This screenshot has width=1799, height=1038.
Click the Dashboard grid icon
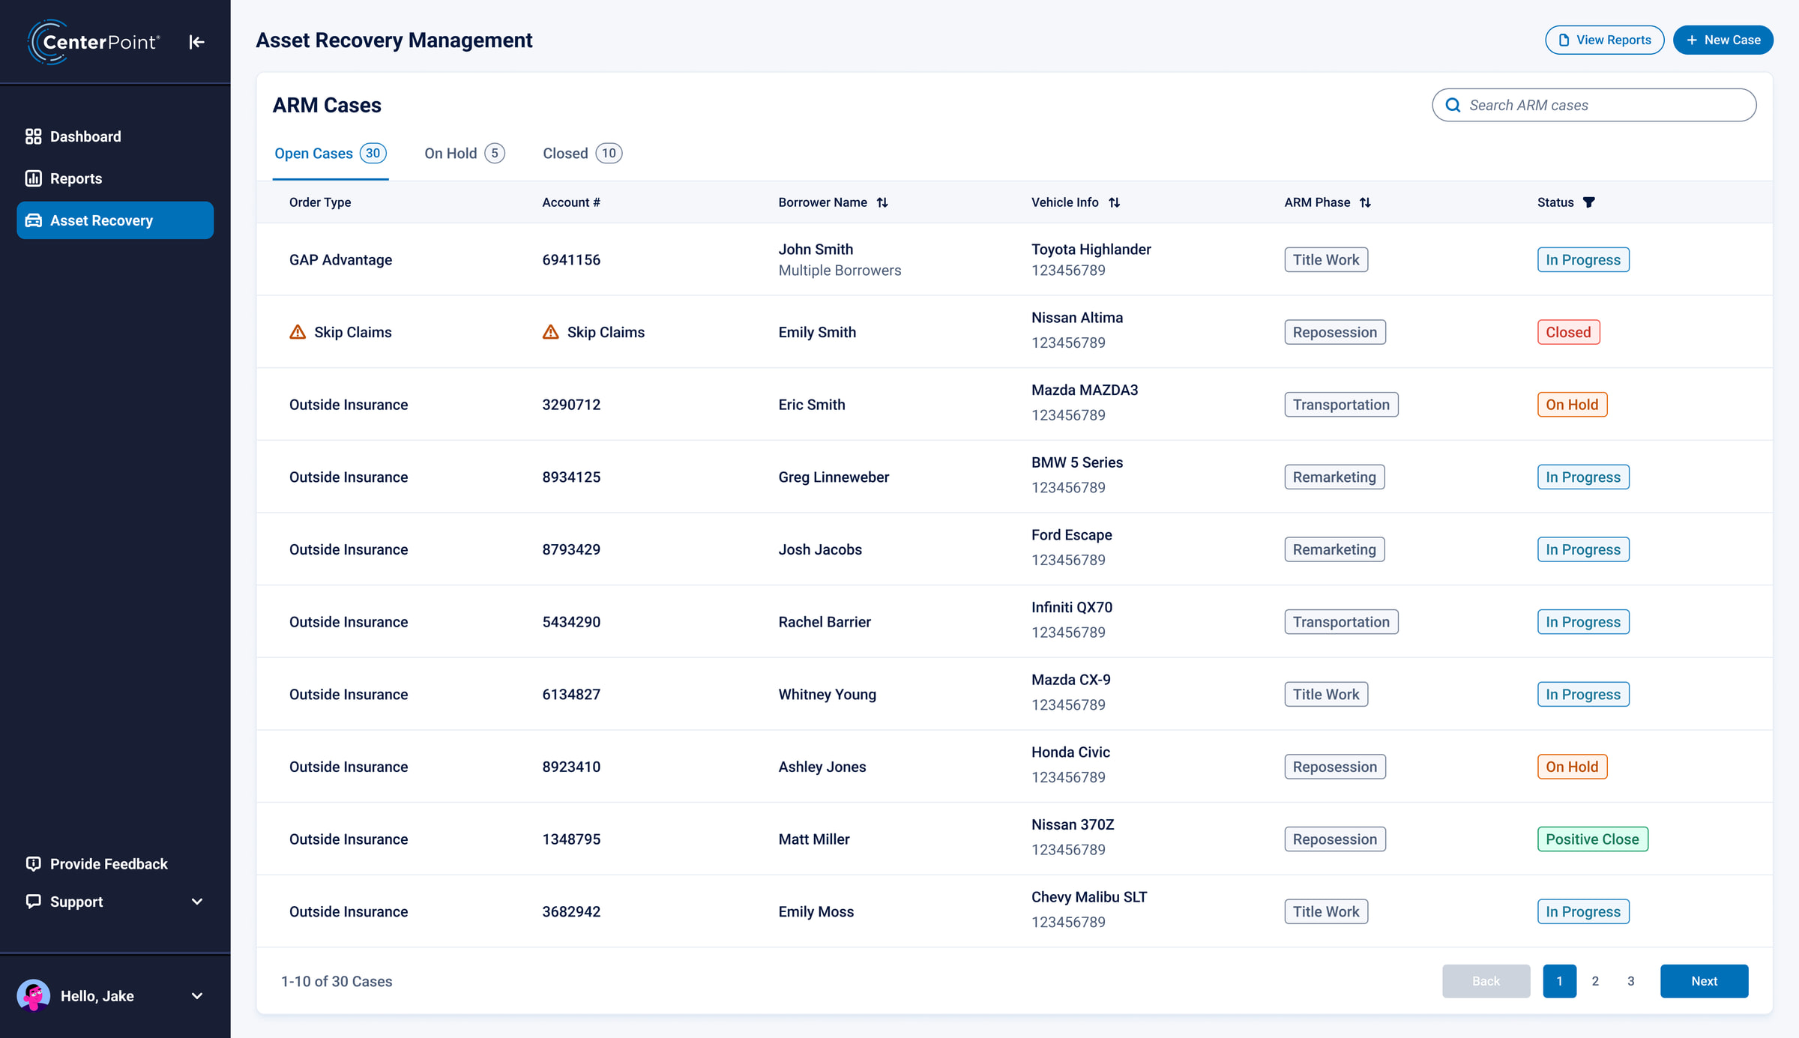coord(33,136)
